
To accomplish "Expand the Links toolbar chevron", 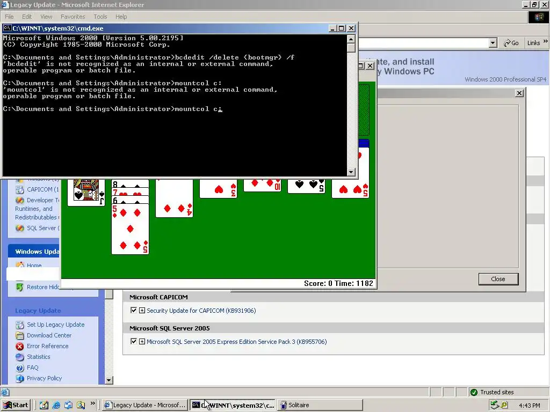I will click(x=546, y=41).
